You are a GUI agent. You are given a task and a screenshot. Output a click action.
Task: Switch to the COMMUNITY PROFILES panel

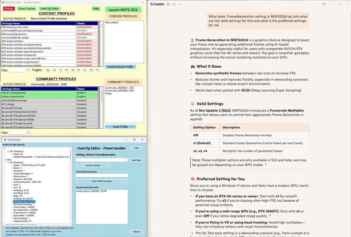[x=123, y=82]
